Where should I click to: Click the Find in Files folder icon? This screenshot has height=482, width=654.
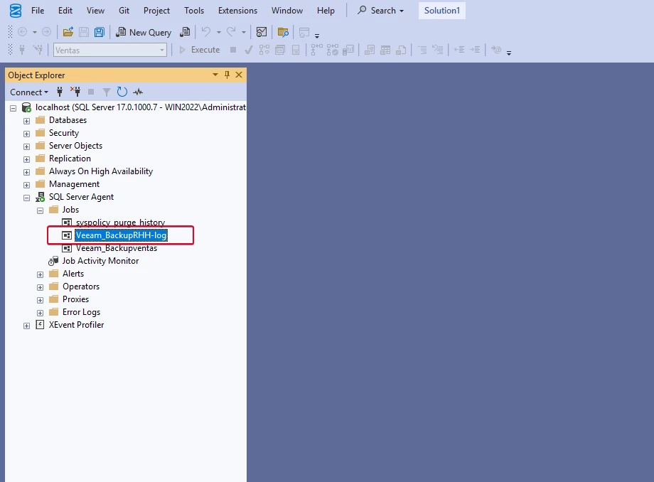pos(283,32)
